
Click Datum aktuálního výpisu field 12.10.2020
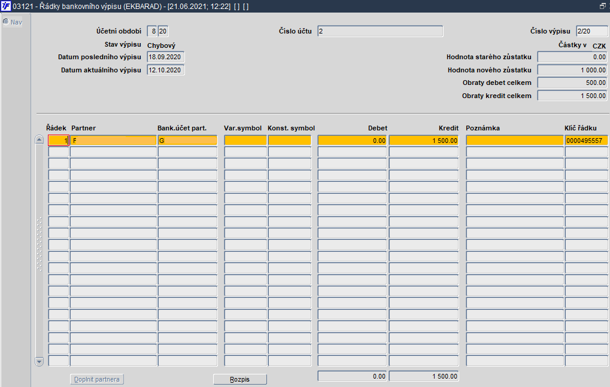[166, 70]
